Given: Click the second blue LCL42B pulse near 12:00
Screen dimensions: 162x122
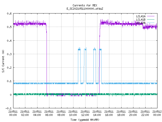Looking at the screenshot, I should 85,66.
